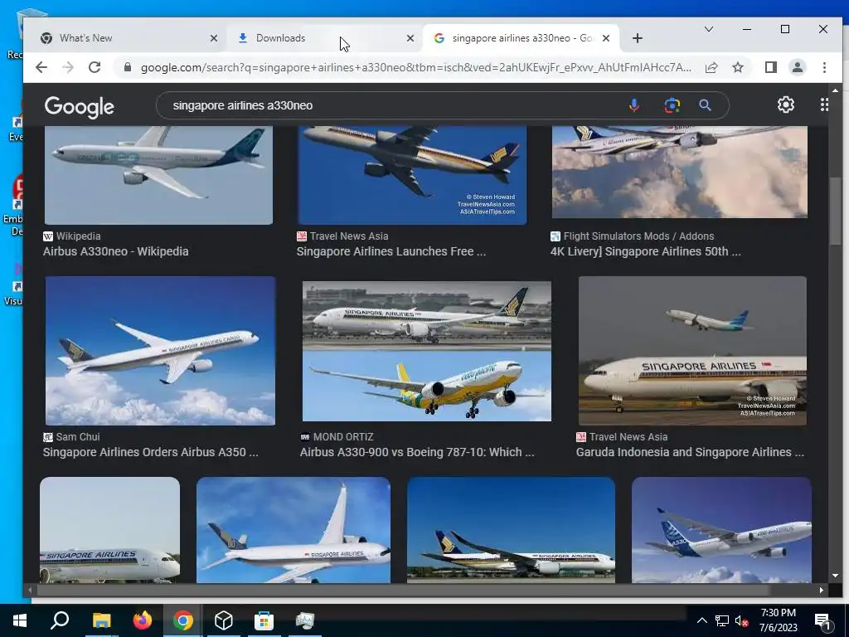Click the horizontal scroll right arrow
The width and height of the screenshot is (849, 637).
(x=822, y=590)
